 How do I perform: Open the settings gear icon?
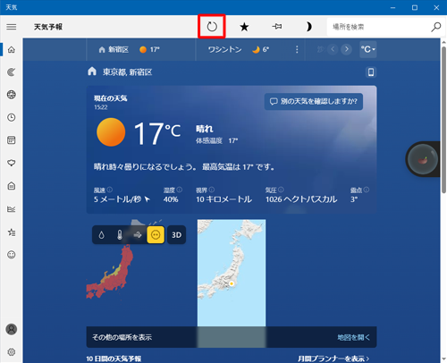(12, 352)
